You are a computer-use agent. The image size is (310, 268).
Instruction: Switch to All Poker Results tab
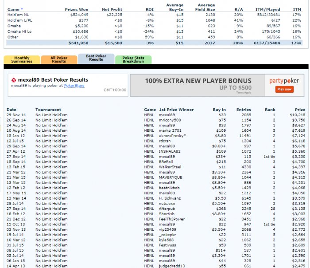point(59,59)
